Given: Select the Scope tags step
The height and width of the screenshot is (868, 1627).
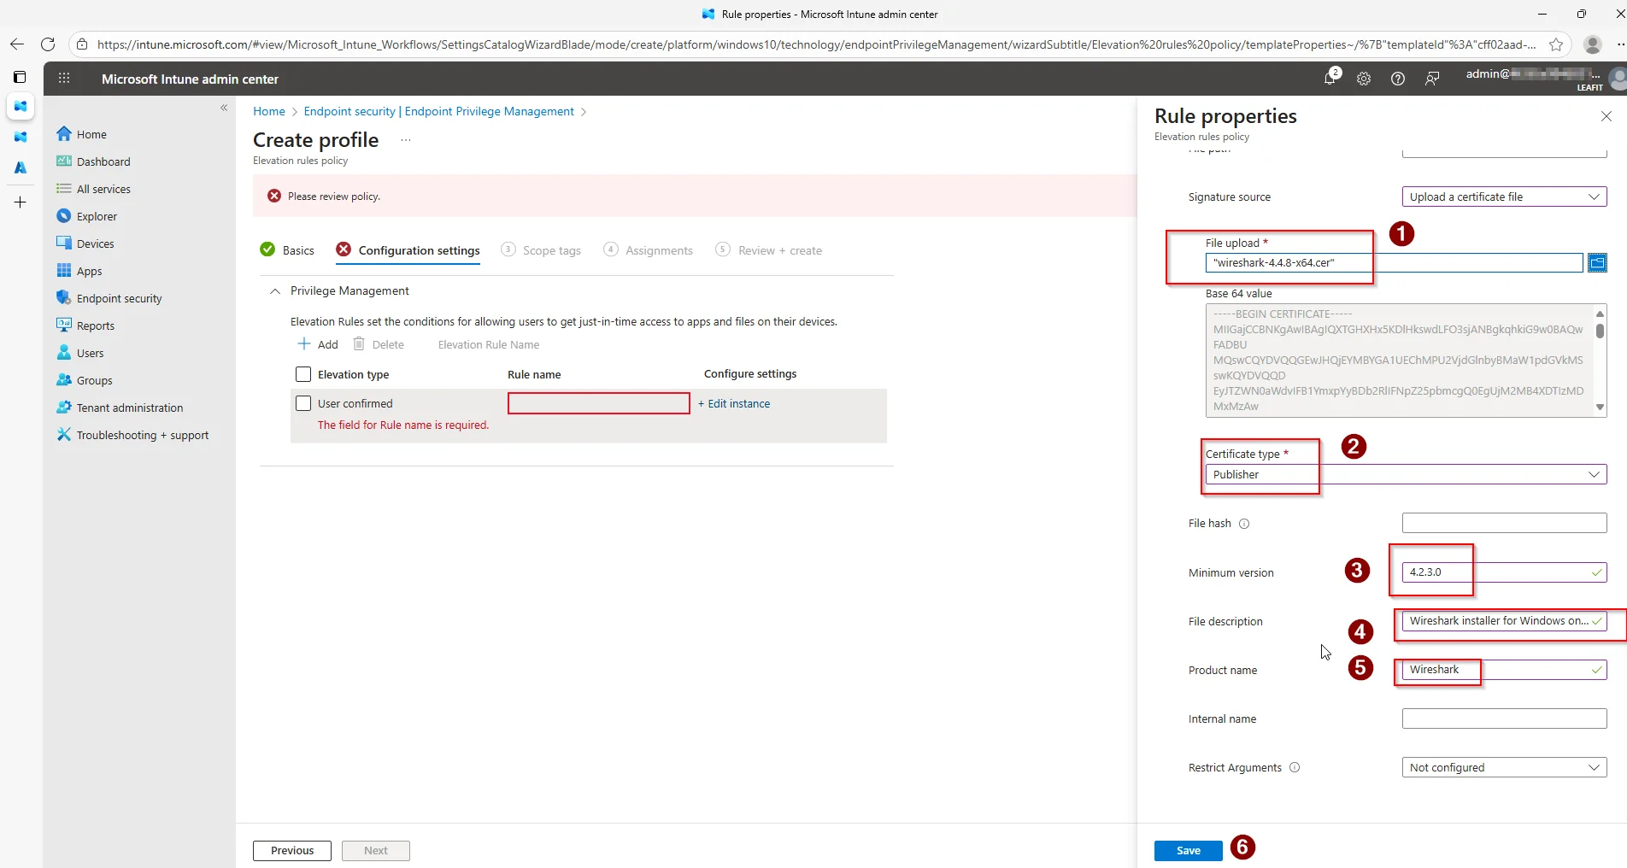Looking at the screenshot, I should tap(541, 250).
